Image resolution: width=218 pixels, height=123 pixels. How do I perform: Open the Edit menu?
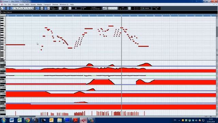[x=9, y=4]
